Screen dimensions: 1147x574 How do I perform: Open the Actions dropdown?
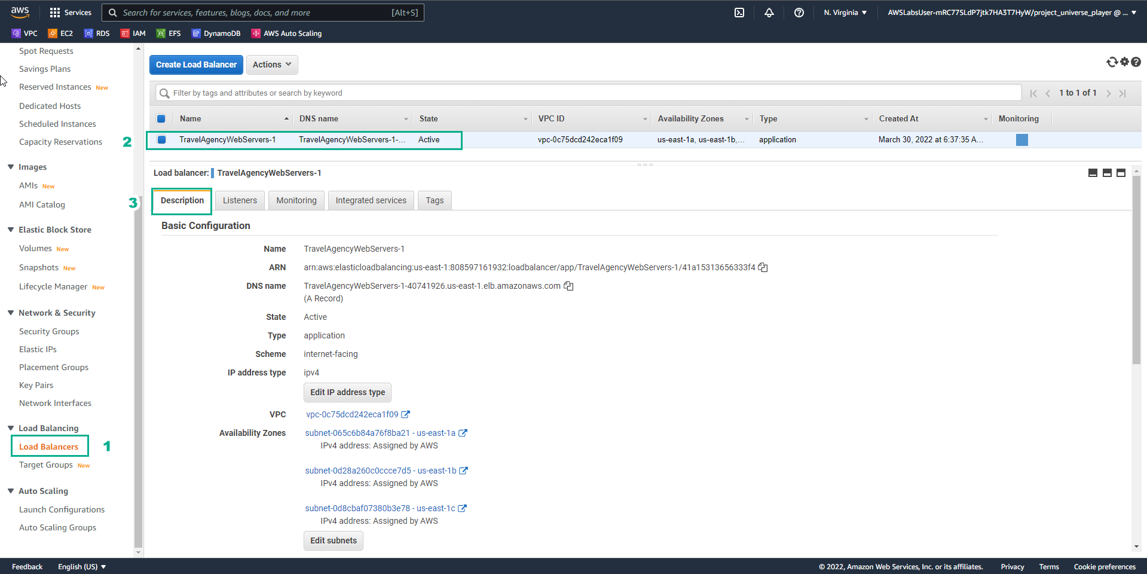click(x=272, y=65)
